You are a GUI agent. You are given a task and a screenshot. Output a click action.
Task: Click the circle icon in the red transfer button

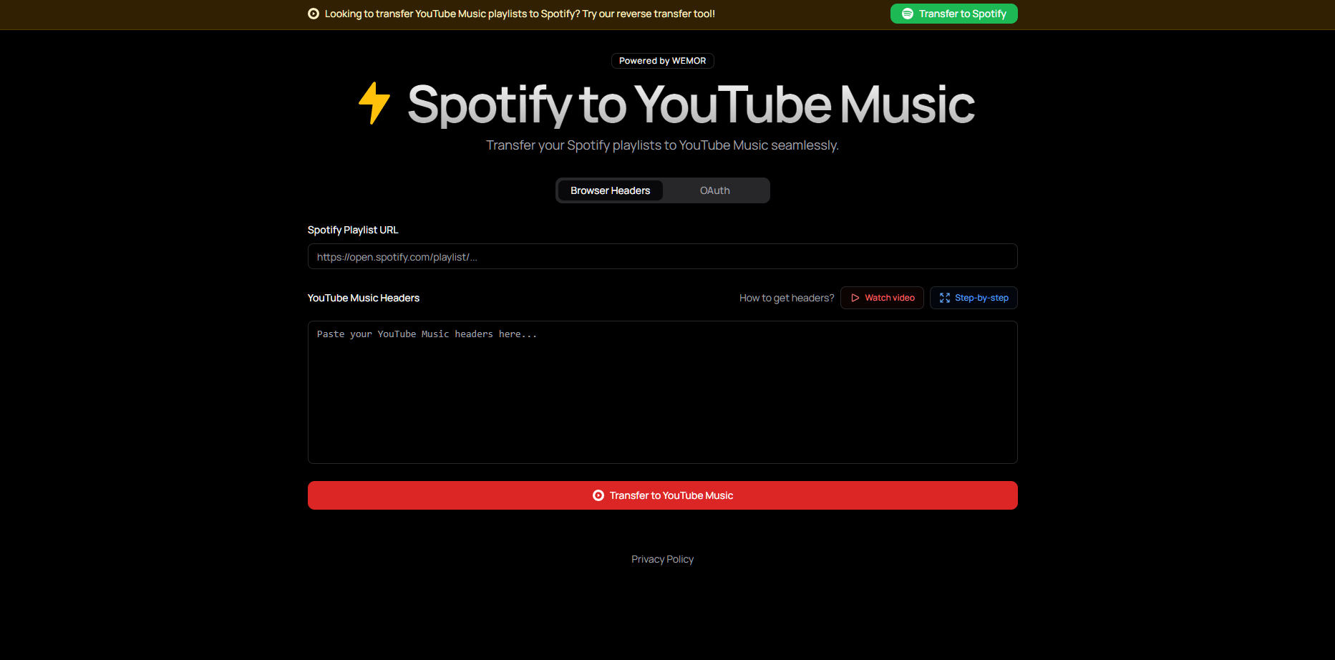(x=598, y=495)
